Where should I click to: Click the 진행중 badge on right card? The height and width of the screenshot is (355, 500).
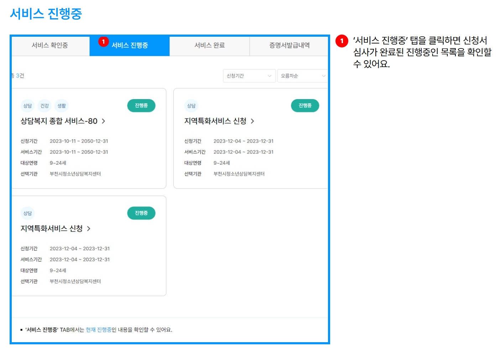coord(305,106)
